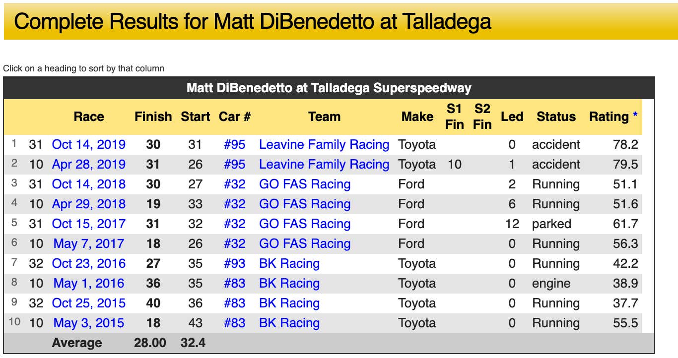
Task: Sort results by Car # heading
Action: [234, 117]
